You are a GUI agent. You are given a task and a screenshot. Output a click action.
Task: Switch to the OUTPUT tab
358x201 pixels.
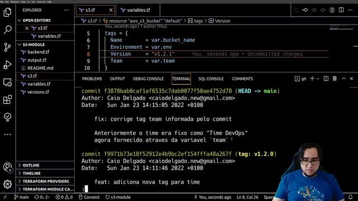(x=117, y=79)
